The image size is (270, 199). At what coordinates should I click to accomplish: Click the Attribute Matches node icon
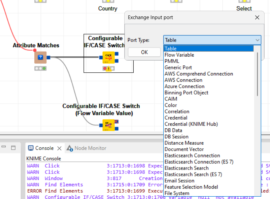tap(40, 57)
